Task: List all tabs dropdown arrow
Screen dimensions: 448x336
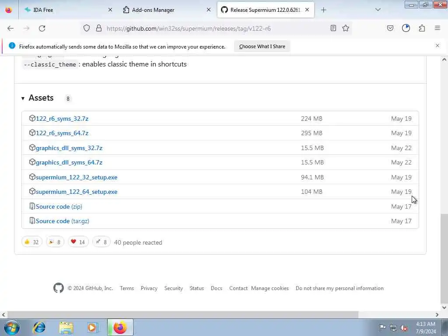Action: (378, 10)
